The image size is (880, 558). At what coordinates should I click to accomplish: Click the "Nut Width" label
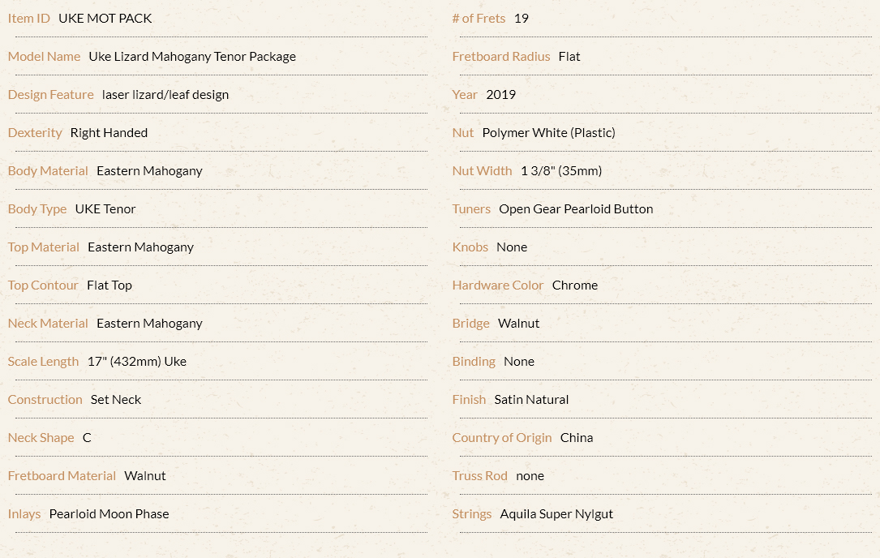tap(482, 171)
